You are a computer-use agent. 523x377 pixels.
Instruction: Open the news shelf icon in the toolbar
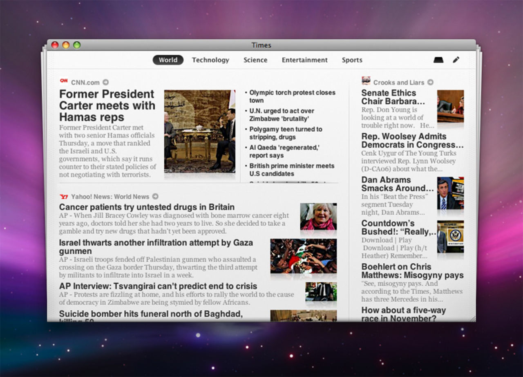point(438,60)
